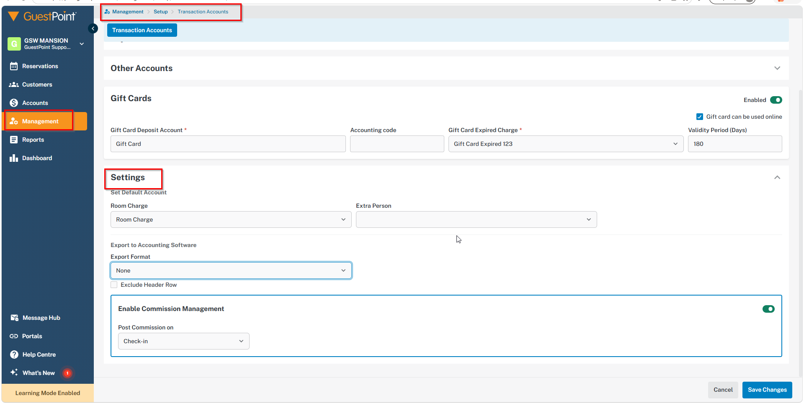Image resolution: width=804 pixels, height=403 pixels.
Task: Click the Customers people icon
Action: click(14, 84)
